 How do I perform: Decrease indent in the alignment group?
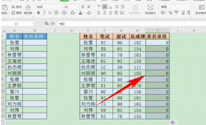[117, 7]
